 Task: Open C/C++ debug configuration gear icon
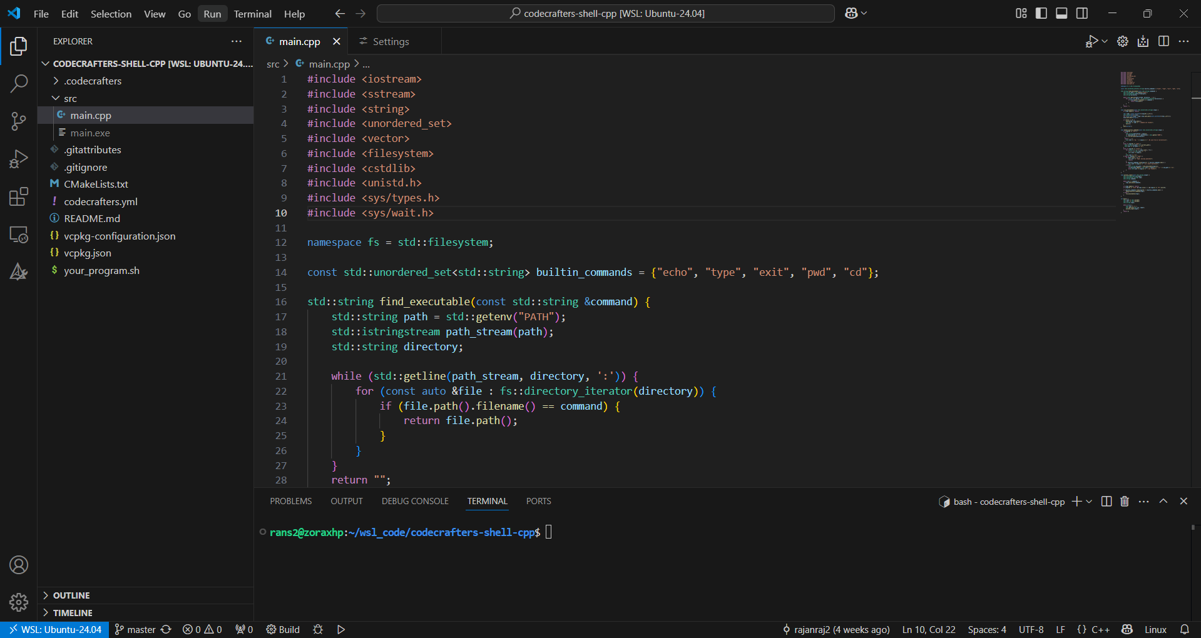(1123, 41)
